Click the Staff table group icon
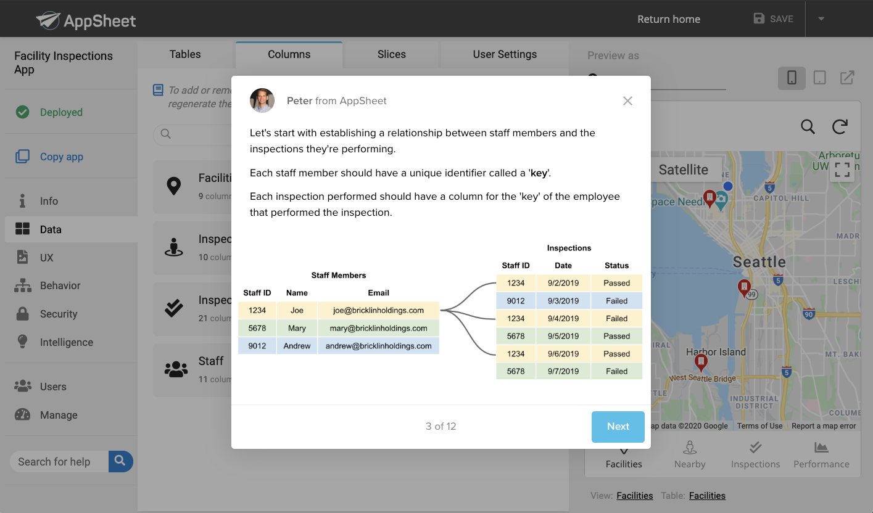This screenshot has width=873, height=513. coord(176,369)
